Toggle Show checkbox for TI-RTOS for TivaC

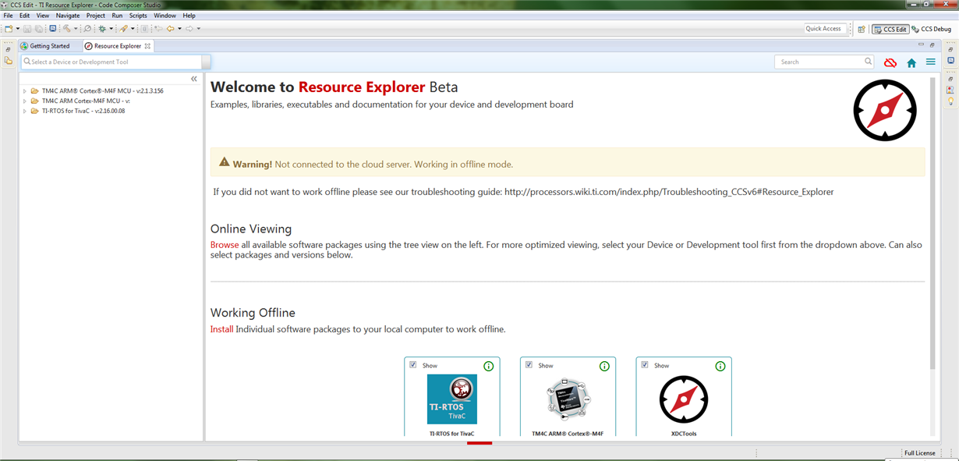coord(412,364)
